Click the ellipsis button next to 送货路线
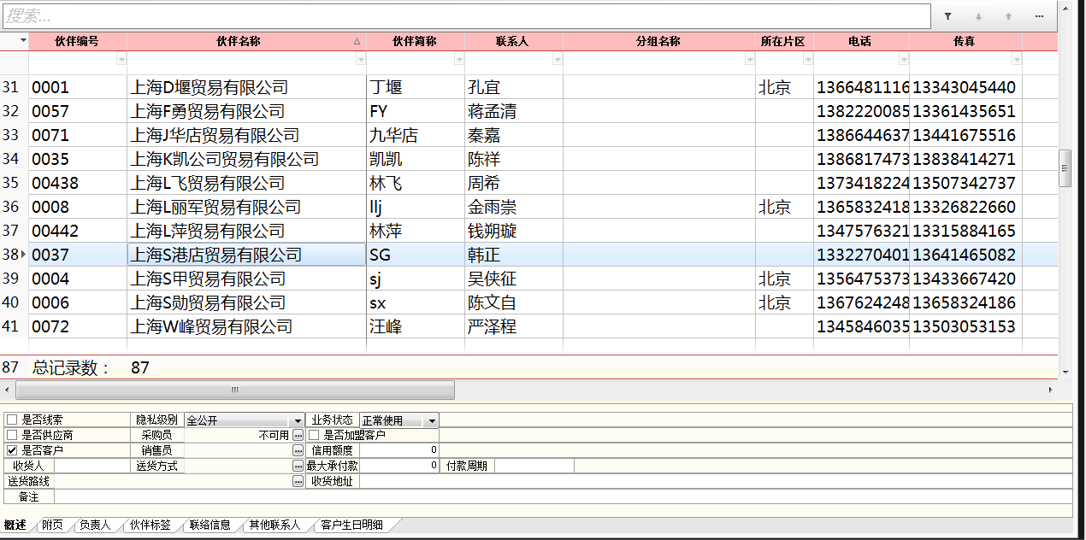This screenshot has width=1086, height=540. (x=298, y=481)
